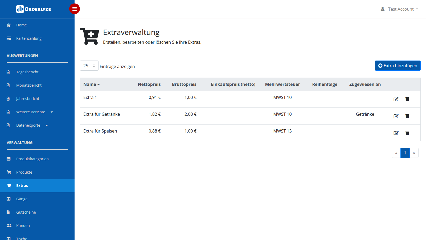Delete Extra für Getränke entry
Viewport: 426px width, 240px height.
point(407,116)
